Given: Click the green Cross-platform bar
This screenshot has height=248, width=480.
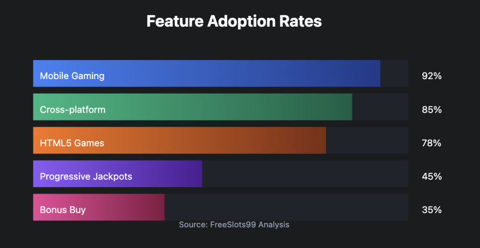Looking at the screenshot, I should [193, 107].
